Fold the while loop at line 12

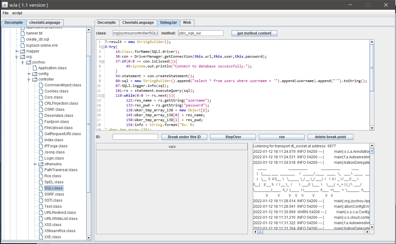point(103,96)
